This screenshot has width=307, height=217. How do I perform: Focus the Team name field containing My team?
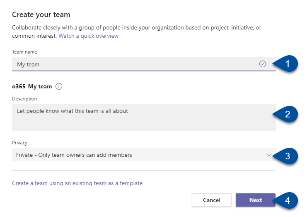[x=144, y=64]
